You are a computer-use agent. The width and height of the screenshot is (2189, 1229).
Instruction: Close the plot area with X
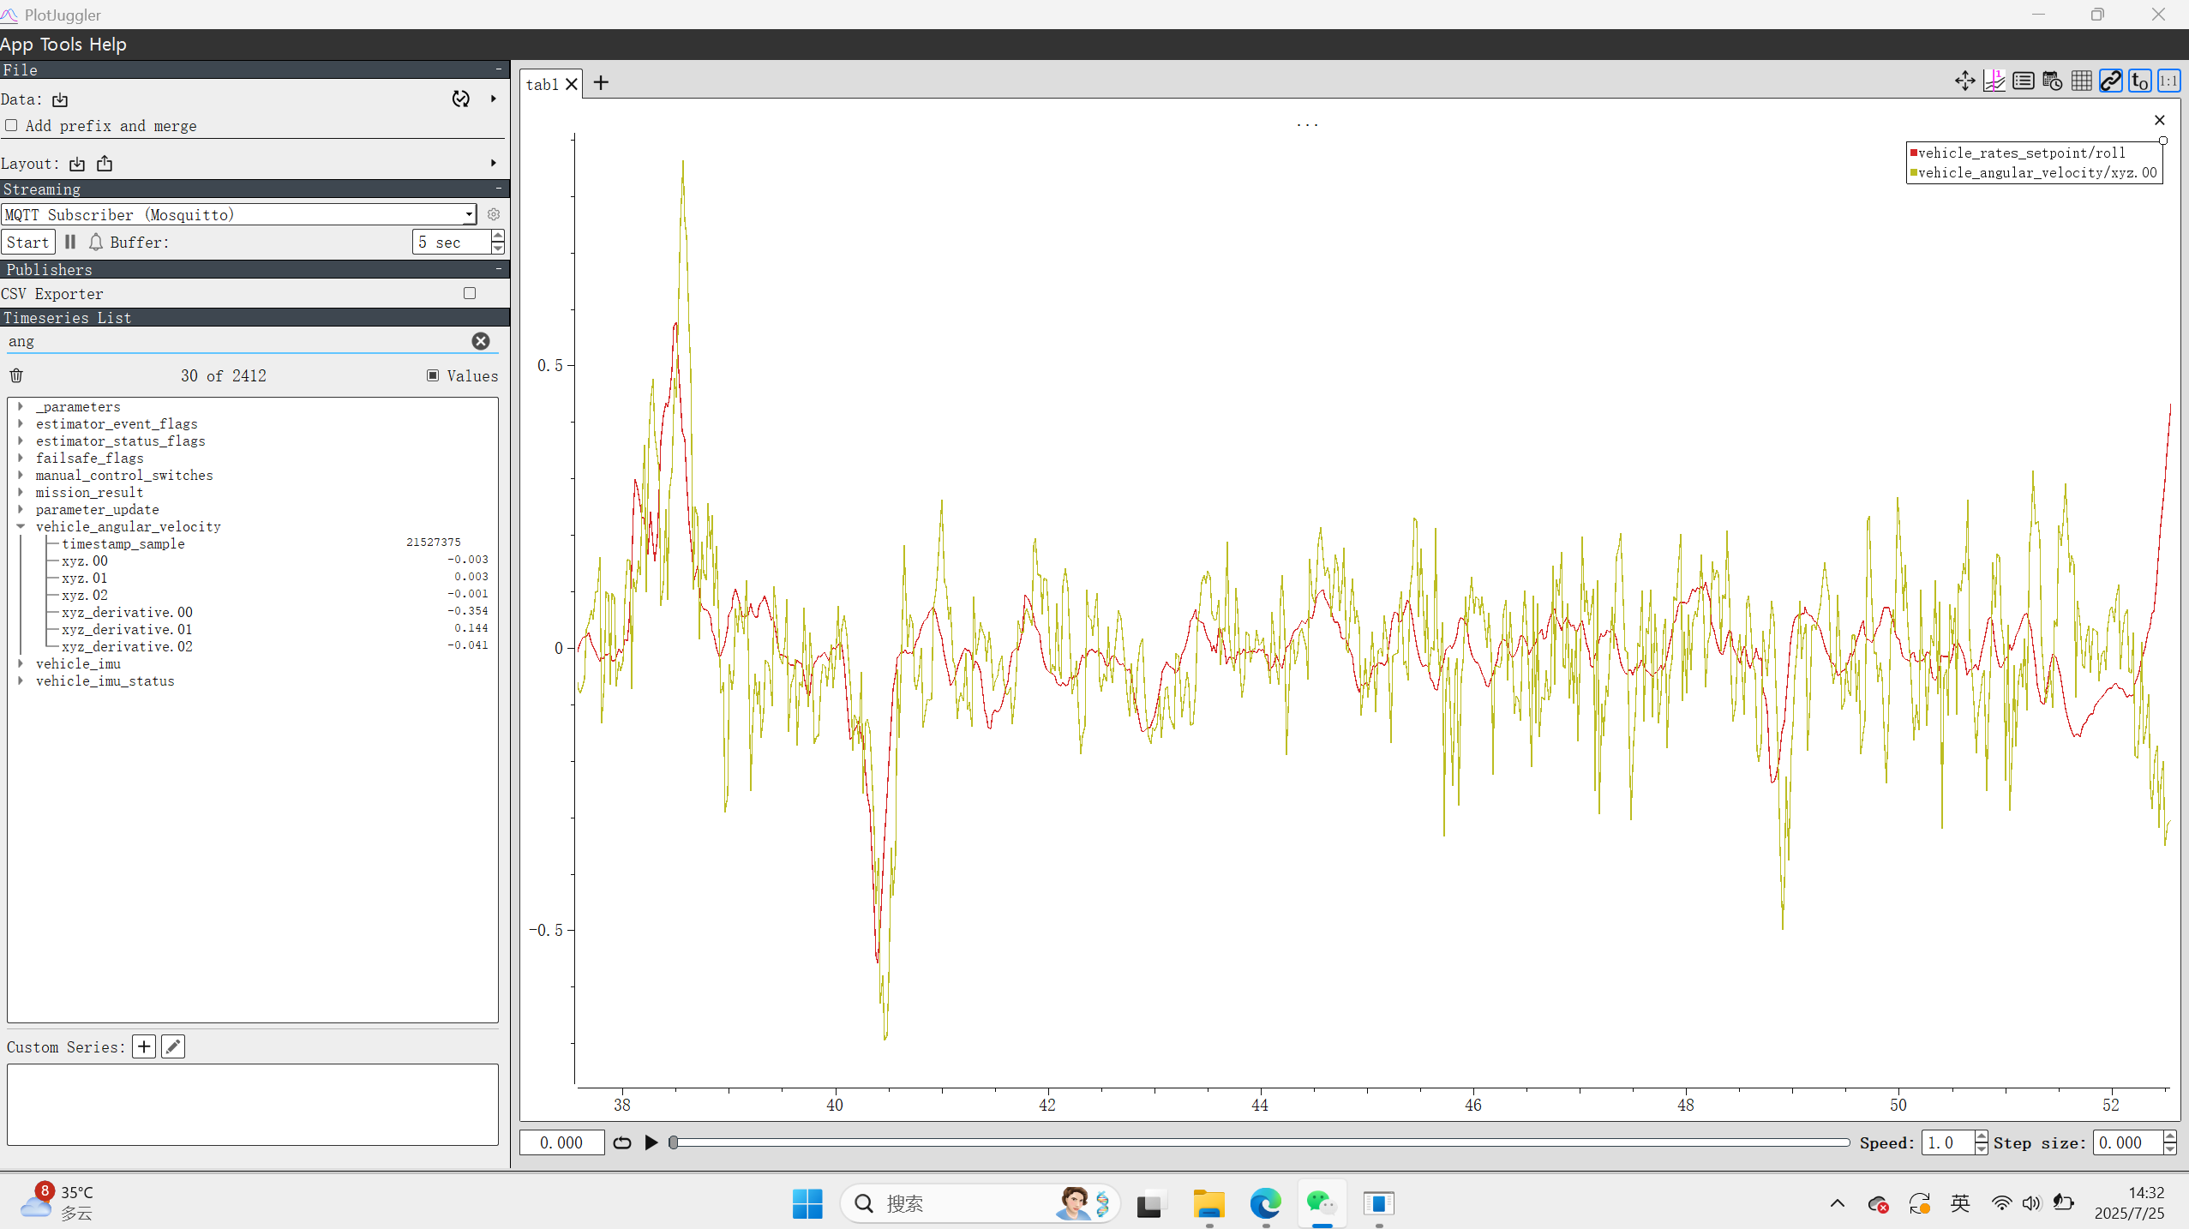coord(2160,120)
